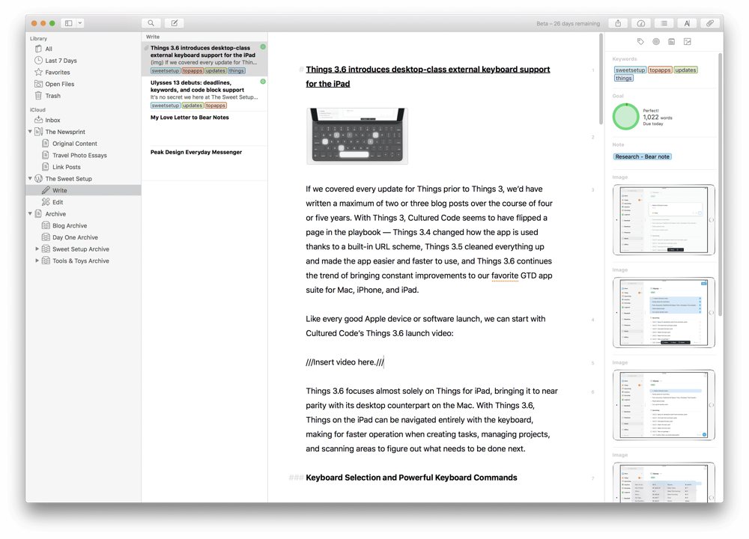Click the 1,022 words goal count
Screen dimensions: 749x539
click(x=658, y=117)
